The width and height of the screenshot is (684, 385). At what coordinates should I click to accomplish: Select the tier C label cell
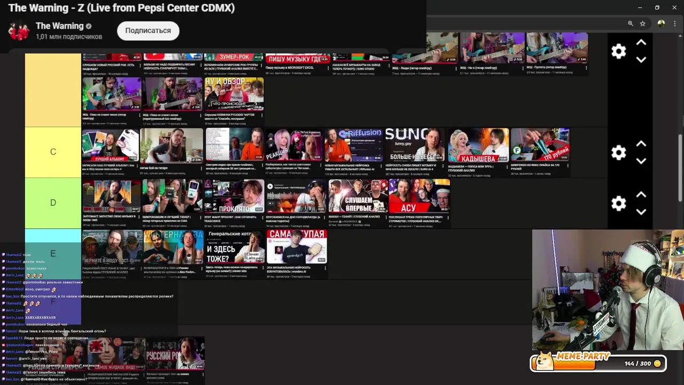click(x=53, y=152)
